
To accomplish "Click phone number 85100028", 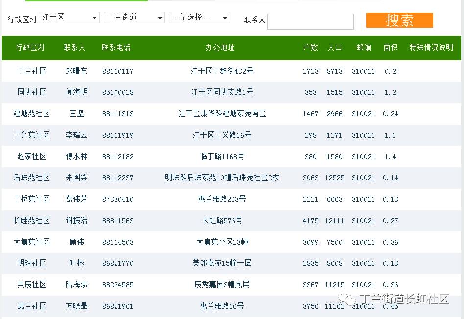I will (118, 92).
